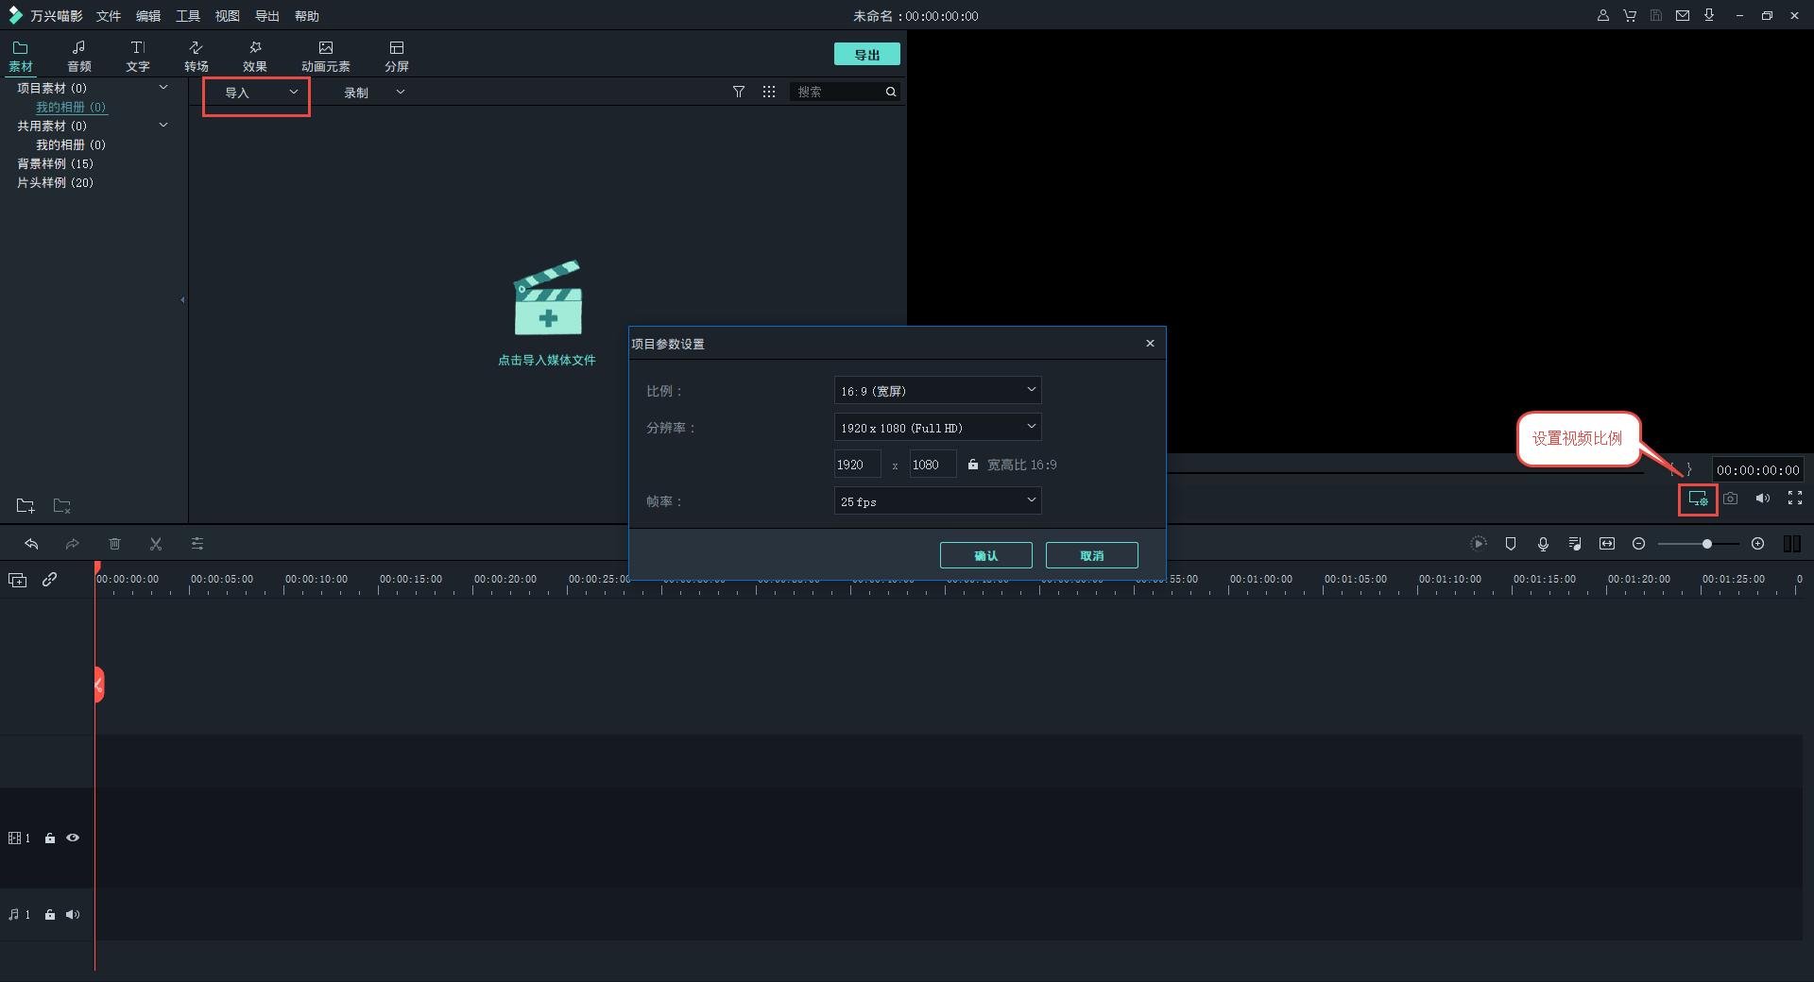Screen dimensions: 1814x982
Task: Toggle visibility eye on video track 1
Action: point(73,838)
